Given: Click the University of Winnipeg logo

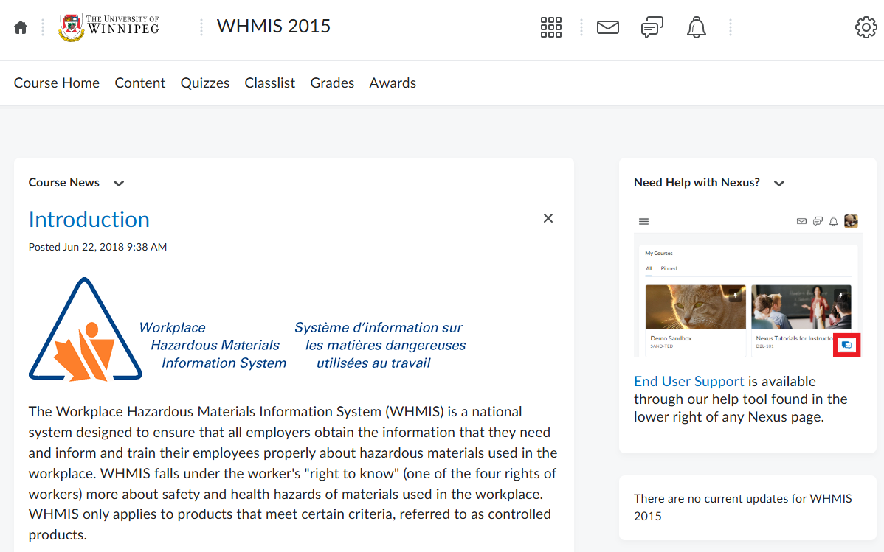Looking at the screenshot, I should click(x=109, y=27).
